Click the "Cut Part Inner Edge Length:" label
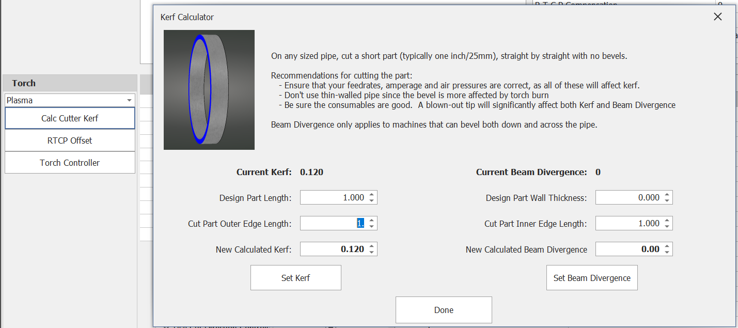Screen dimensions: 738x328 (536, 224)
